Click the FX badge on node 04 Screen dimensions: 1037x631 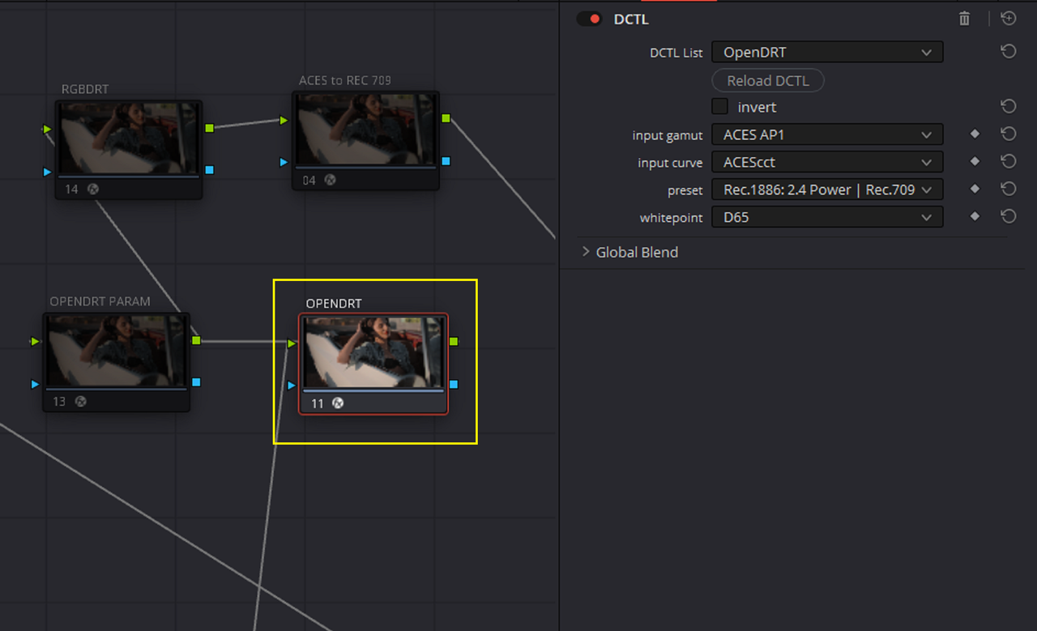pyautogui.click(x=330, y=181)
